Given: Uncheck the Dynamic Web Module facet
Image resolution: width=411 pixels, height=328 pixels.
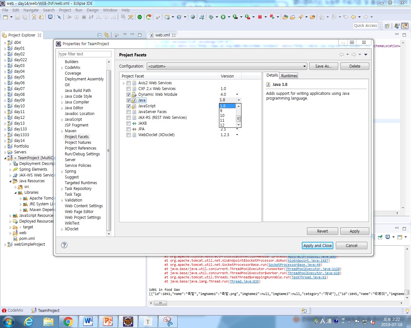Looking at the screenshot, I should 128,94.
